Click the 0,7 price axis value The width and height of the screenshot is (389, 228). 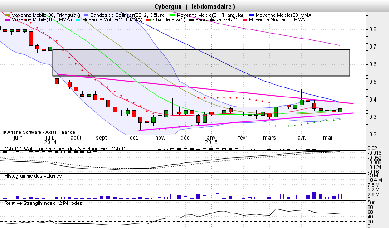tap(373, 47)
